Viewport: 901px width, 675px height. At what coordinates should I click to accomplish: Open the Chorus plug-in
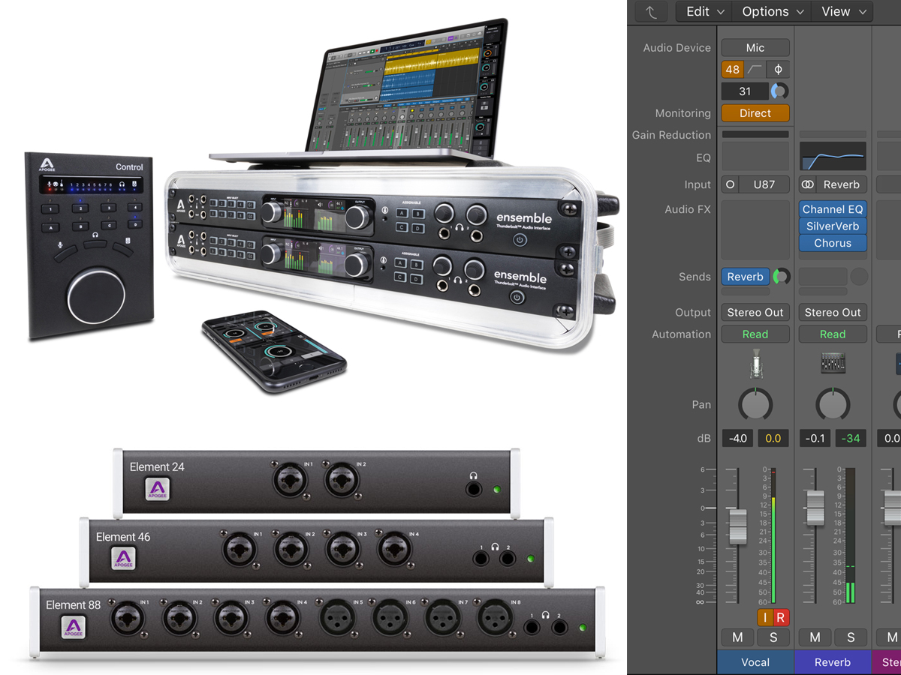coord(833,243)
